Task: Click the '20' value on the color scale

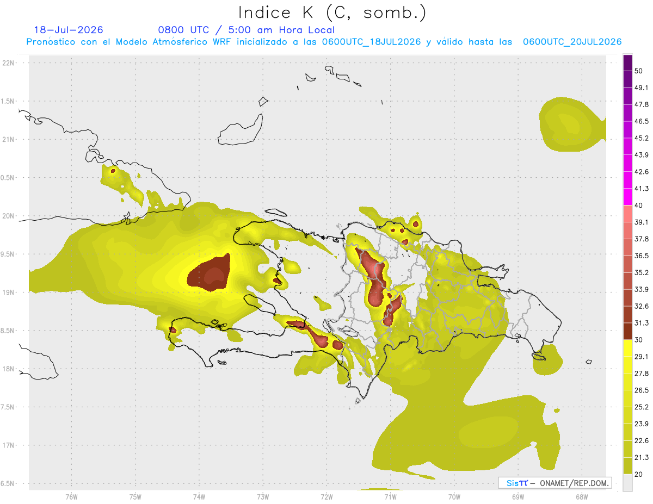Action: [x=639, y=474]
